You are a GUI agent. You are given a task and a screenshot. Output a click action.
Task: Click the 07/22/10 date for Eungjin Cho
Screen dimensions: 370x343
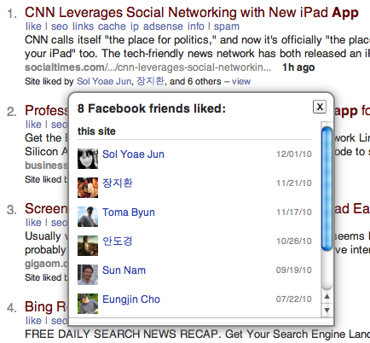tap(294, 299)
